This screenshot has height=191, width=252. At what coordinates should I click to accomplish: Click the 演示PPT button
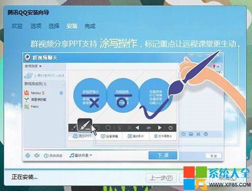pos(82,136)
